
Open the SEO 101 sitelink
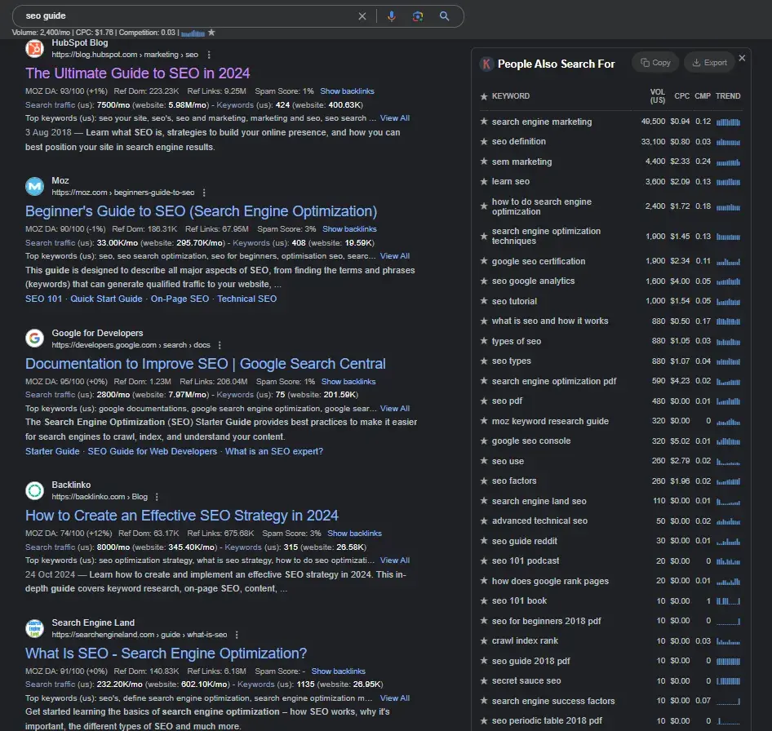44,299
